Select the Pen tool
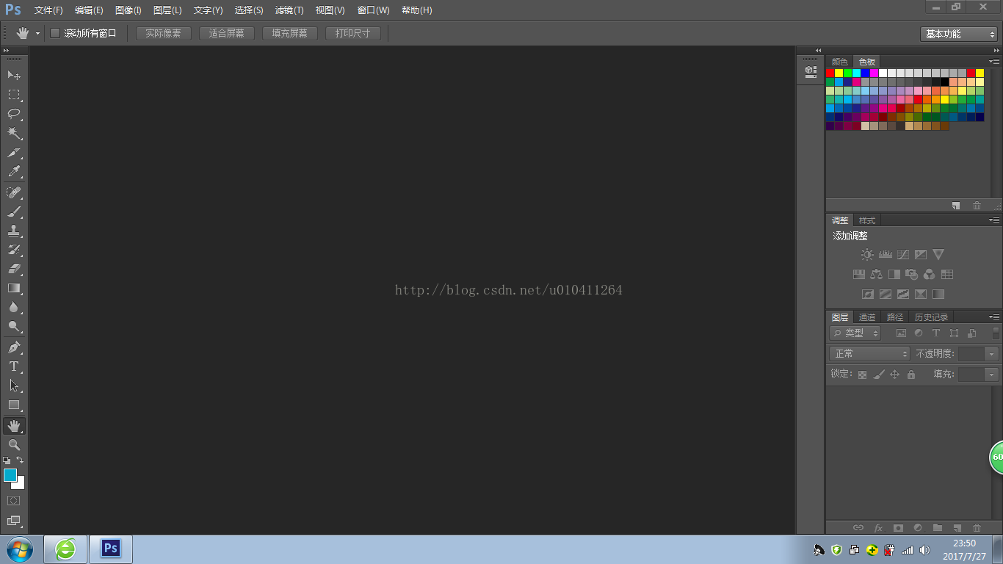 tap(14, 347)
